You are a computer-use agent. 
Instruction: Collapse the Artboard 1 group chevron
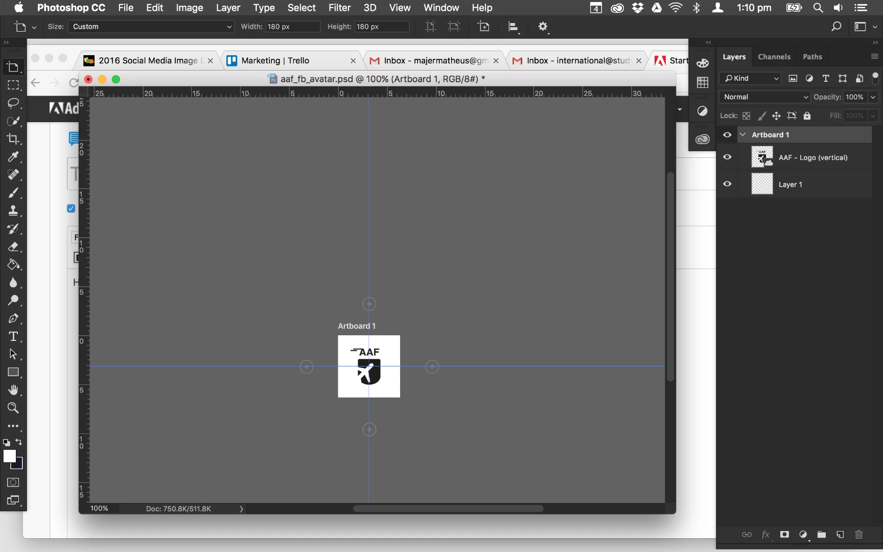tap(743, 135)
